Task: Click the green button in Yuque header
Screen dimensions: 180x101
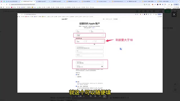Action: [x=168, y=11]
